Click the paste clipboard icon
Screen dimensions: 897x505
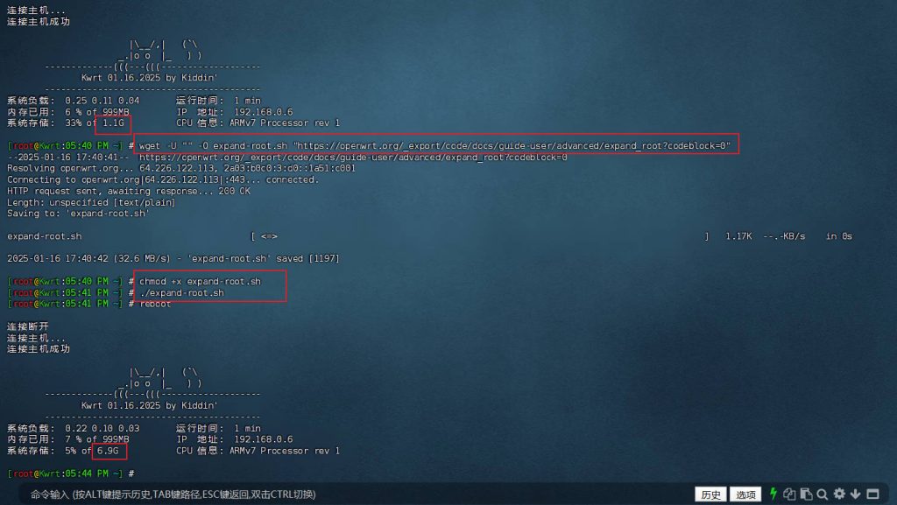[x=806, y=494]
